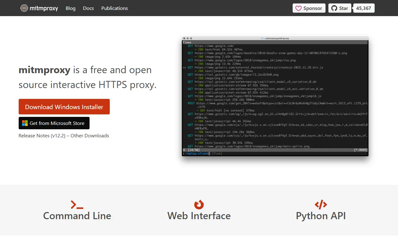Click the Python API code icon
This screenshot has width=398, height=248.
pyautogui.click(x=321, y=205)
